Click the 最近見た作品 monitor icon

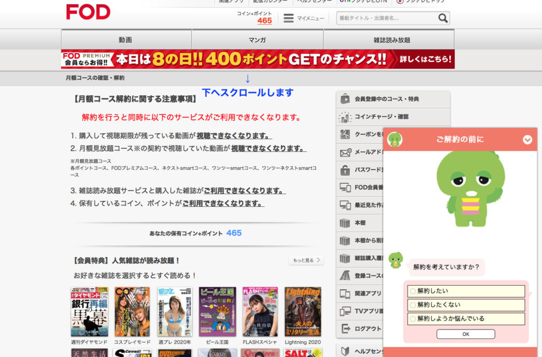345,205
